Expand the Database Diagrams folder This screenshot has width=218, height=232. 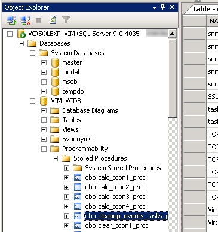click(44, 110)
